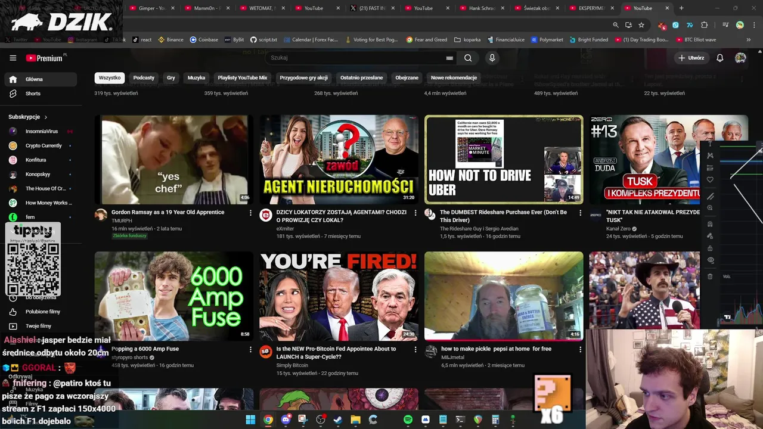Select heart favorites tool in overlay toolbar
The height and width of the screenshot is (429, 763).
pyautogui.click(x=710, y=179)
